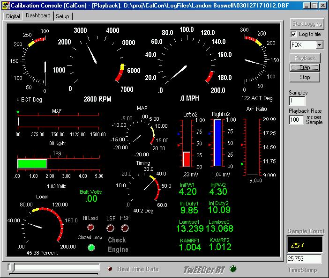Click the playback position slider thumb
This screenshot has width=329, height=278.
(11, 267)
